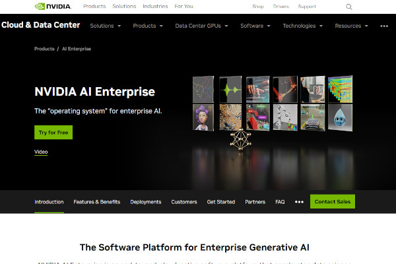The image size is (396, 264).
Task: Open the Software dropdown menu
Action: coord(255,26)
